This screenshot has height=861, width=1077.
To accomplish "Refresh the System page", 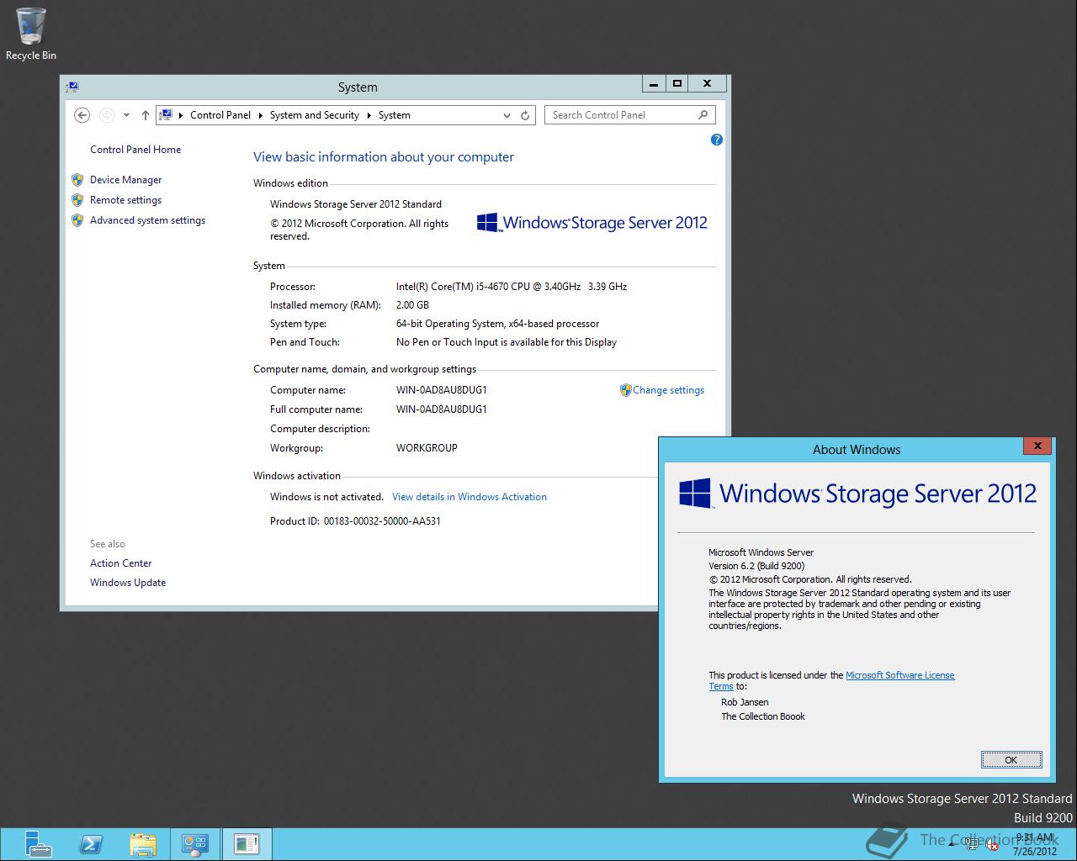I will 525,115.
